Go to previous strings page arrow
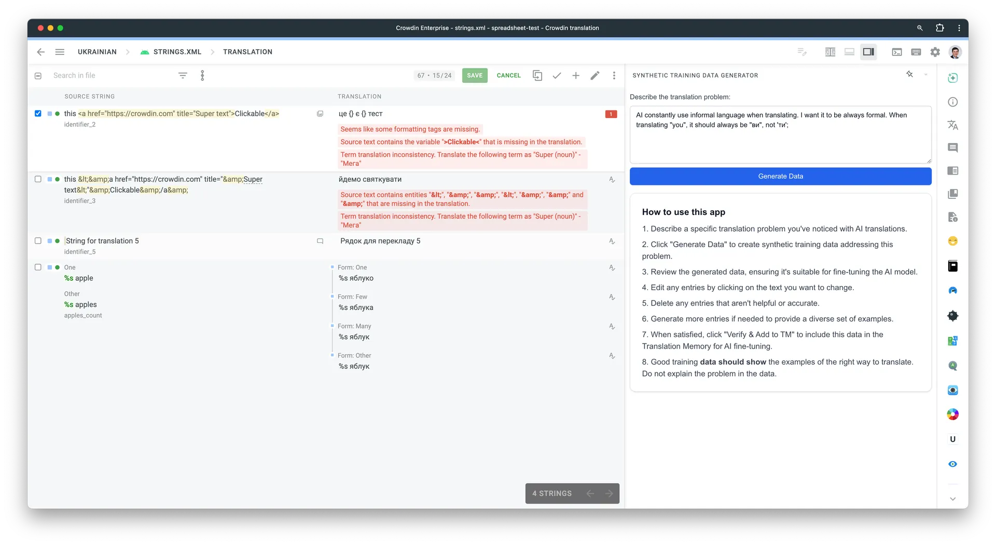 [590, 494]
